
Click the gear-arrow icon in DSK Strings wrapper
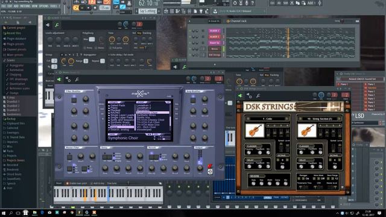(x=249, y=96)
